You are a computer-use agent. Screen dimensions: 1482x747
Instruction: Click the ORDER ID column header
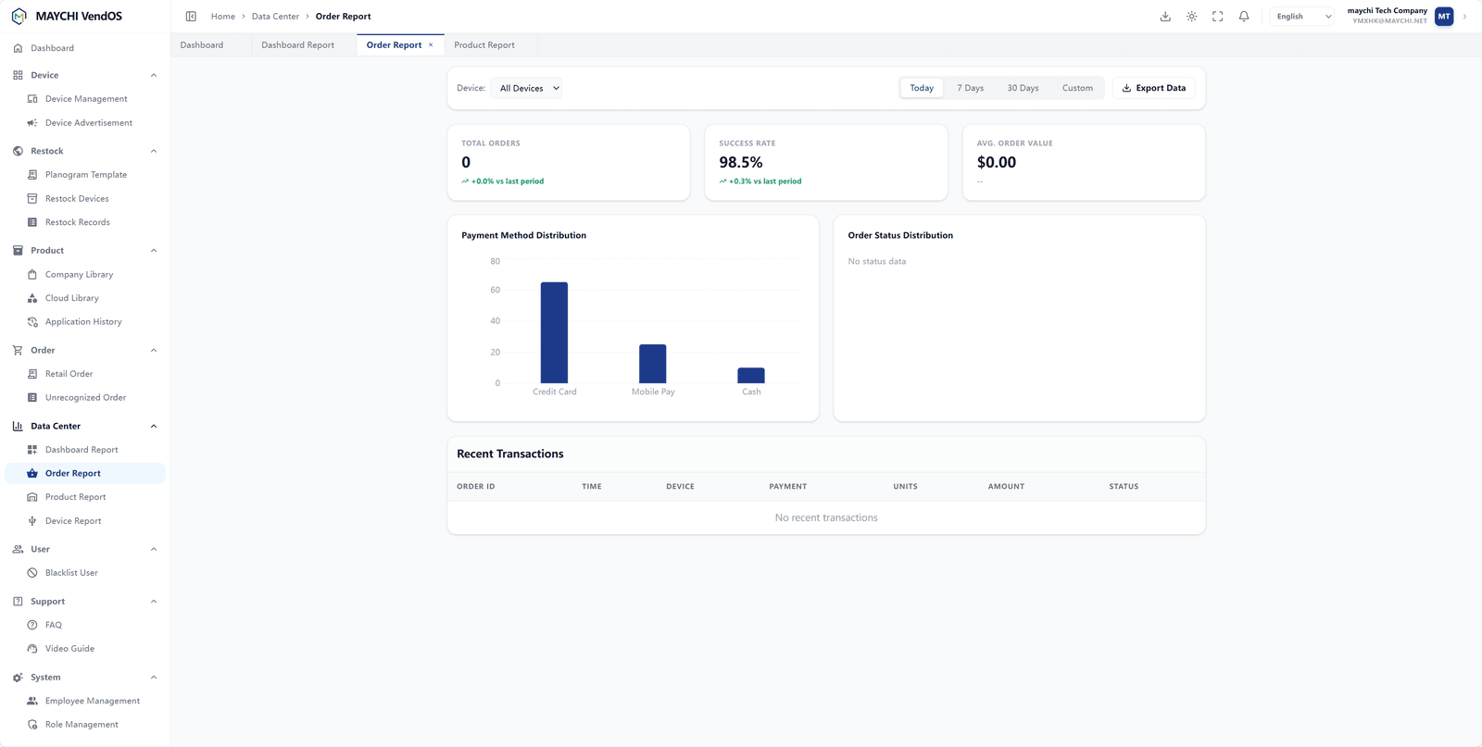[476, 486]
